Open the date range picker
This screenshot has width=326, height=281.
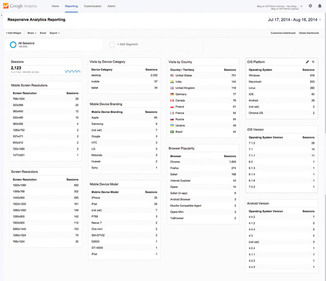pos(294,19)
